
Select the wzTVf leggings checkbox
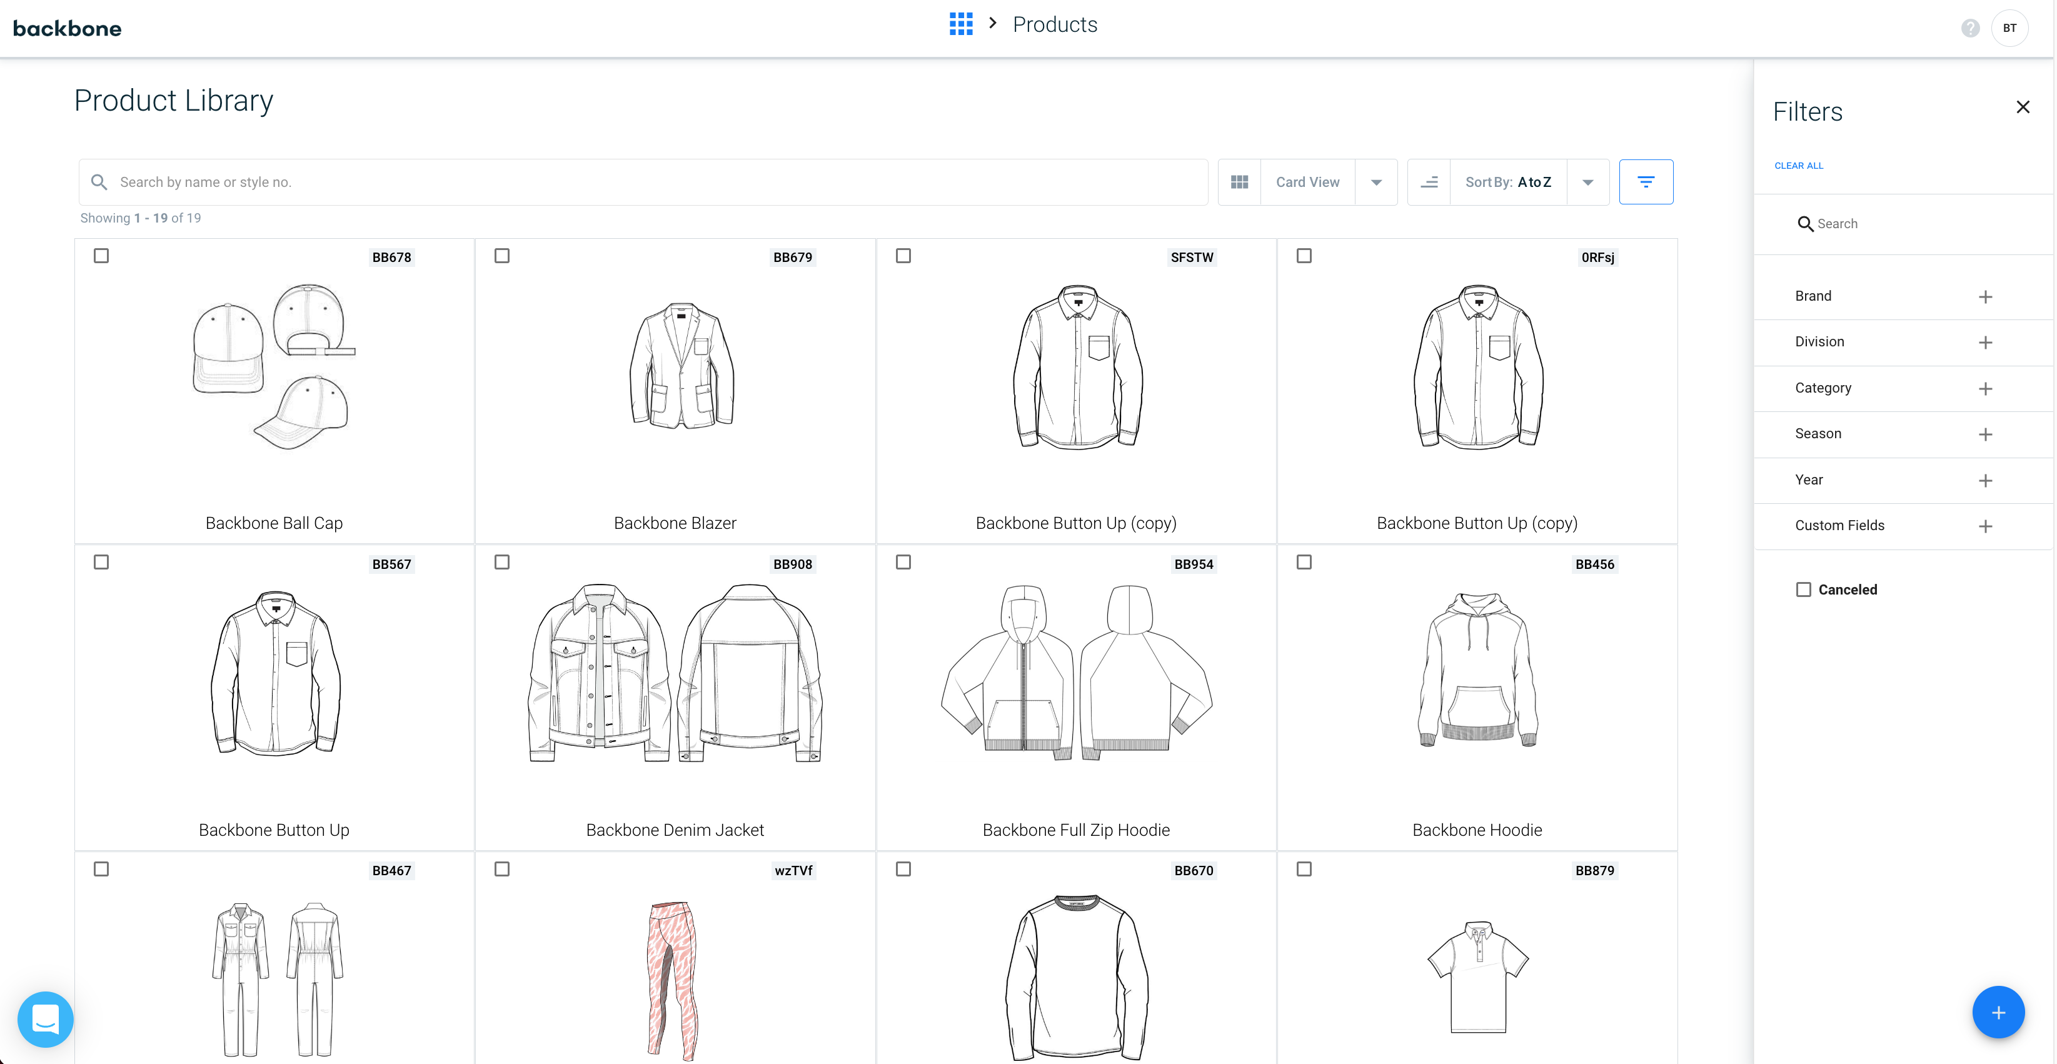point(502,869)
